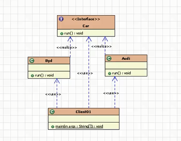Viewport: 181px width, 141px height.
Task: Click the Interface icon on Car
Action: [61, 19]
